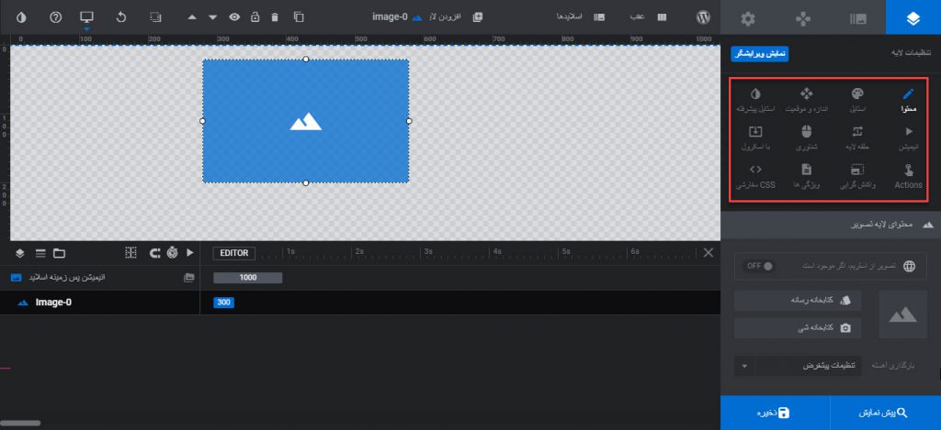The width and height of the screenshot is (941, 430).
Task: Open the Media Library (کتابخانه رسانه) button
Action: coord(798,302)
